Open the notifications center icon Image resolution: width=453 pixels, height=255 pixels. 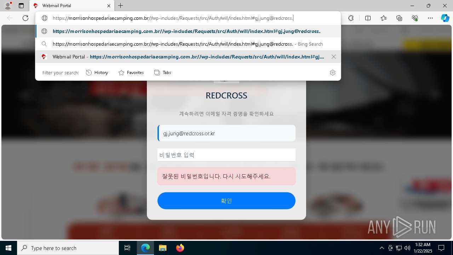click(441, 248)
